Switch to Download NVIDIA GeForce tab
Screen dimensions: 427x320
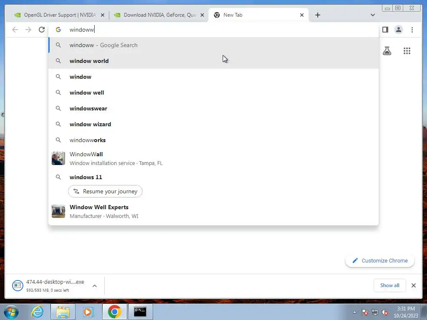(159, 15)
